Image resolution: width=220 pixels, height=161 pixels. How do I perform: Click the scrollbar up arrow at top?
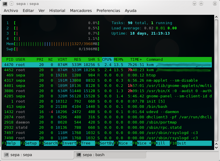coord(216,17)
